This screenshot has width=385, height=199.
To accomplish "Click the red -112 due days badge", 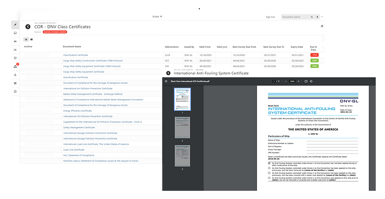I will pos(314,55).
